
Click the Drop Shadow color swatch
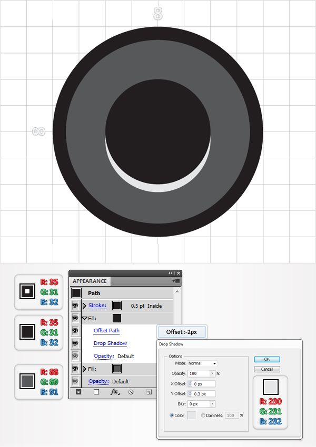192,415
